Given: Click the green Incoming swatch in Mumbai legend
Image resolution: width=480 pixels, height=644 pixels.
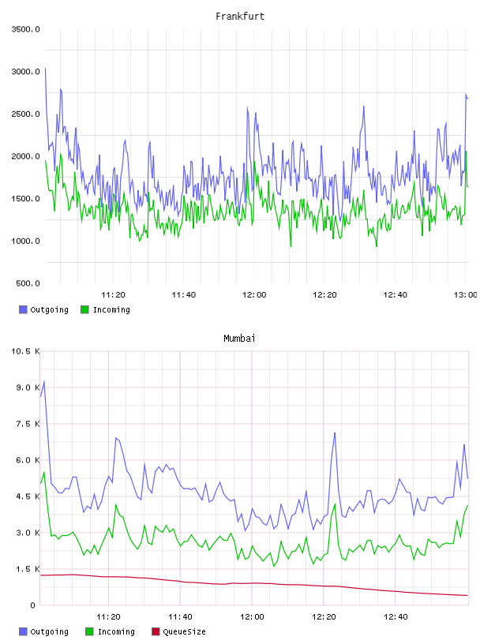Looking at the screenshot, I should click(x=89, y=631).
